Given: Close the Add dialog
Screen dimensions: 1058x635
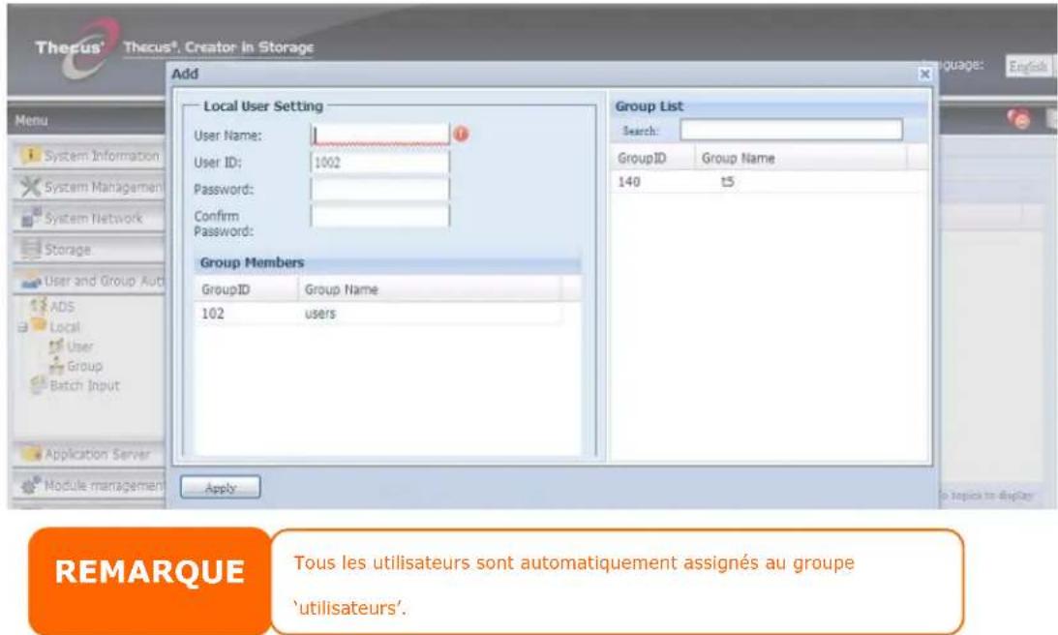Looking at the screenshot, I should (x=923, y=74).
